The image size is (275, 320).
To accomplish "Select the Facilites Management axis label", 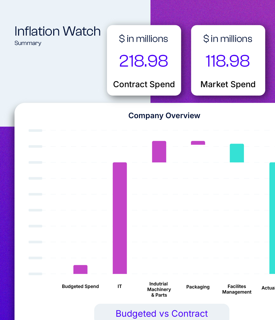I will click(x=237, y=289).
